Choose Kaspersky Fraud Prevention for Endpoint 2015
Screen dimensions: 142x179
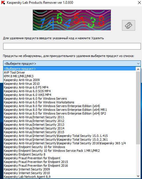coord(70,162)
